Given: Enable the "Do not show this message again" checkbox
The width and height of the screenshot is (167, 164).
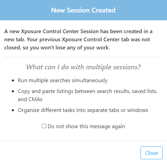Looking at the screenshot, I should coord(44,126).
